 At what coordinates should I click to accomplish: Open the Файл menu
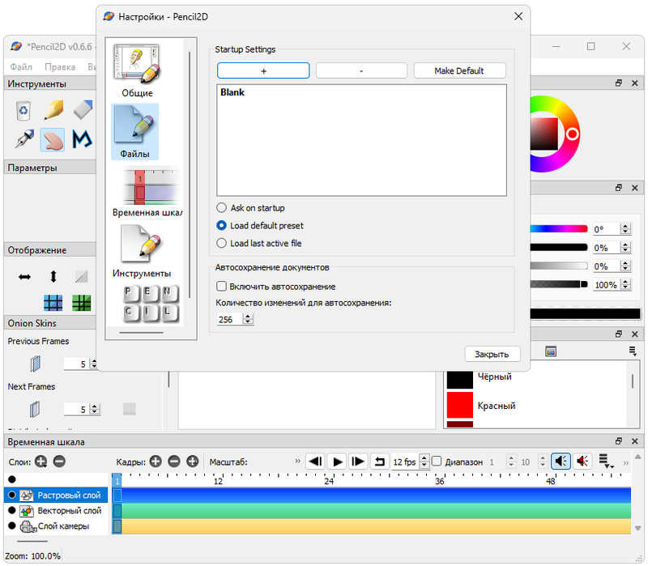20,66
